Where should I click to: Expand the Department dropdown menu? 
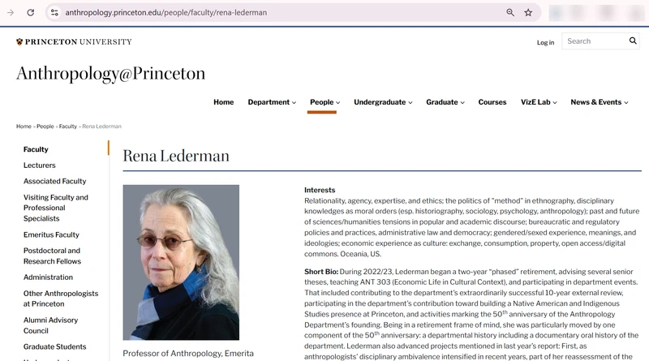coord(272,102)
